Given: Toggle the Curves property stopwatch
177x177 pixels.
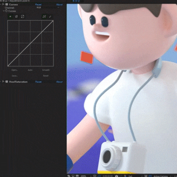Looking at the screenshot, I should pyautogui.click(x=6, y=11).
